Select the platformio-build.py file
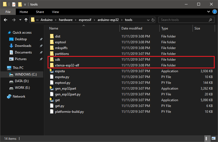The height and width of the screenshot is (142, 218). click(69, 112)
